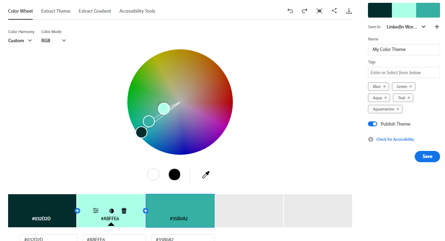445x241 pixels.
Task: Select the mint handle on color wheel
Action: (164, 109)
